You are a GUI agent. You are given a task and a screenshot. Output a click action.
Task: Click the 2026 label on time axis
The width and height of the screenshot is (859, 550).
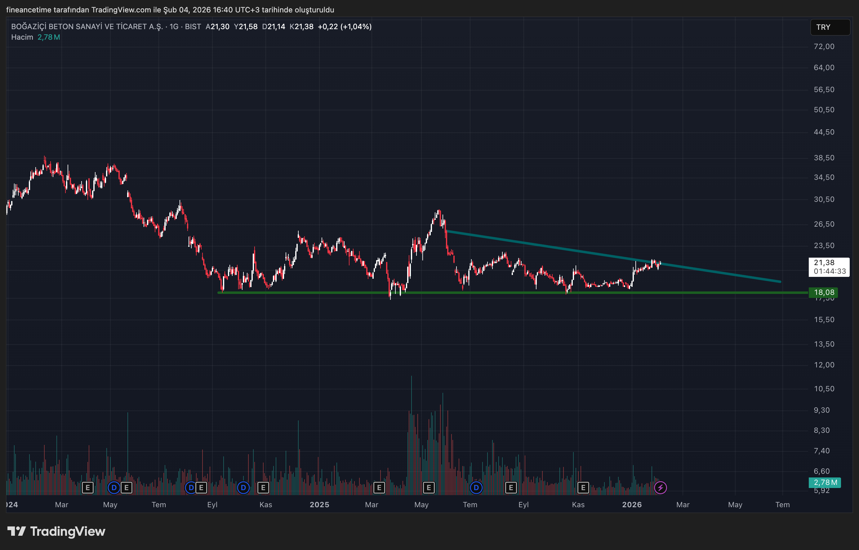(631, 505)
